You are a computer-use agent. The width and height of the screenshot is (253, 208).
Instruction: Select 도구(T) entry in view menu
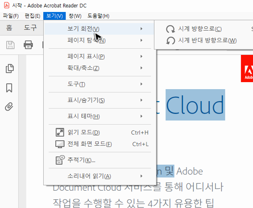tap(99, 84)
